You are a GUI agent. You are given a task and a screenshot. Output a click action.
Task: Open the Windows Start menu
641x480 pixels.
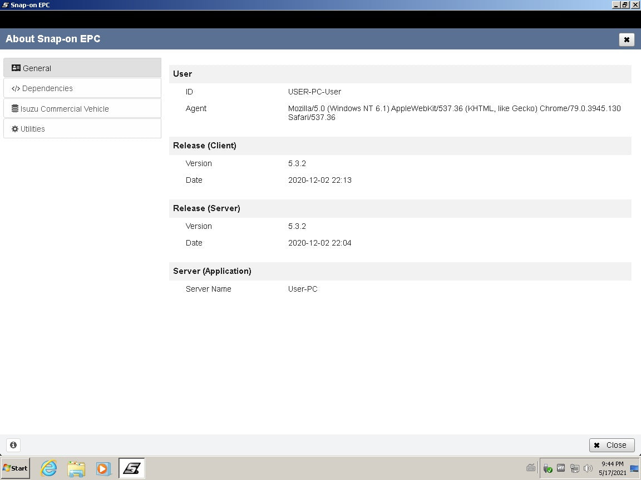point(16,468)
